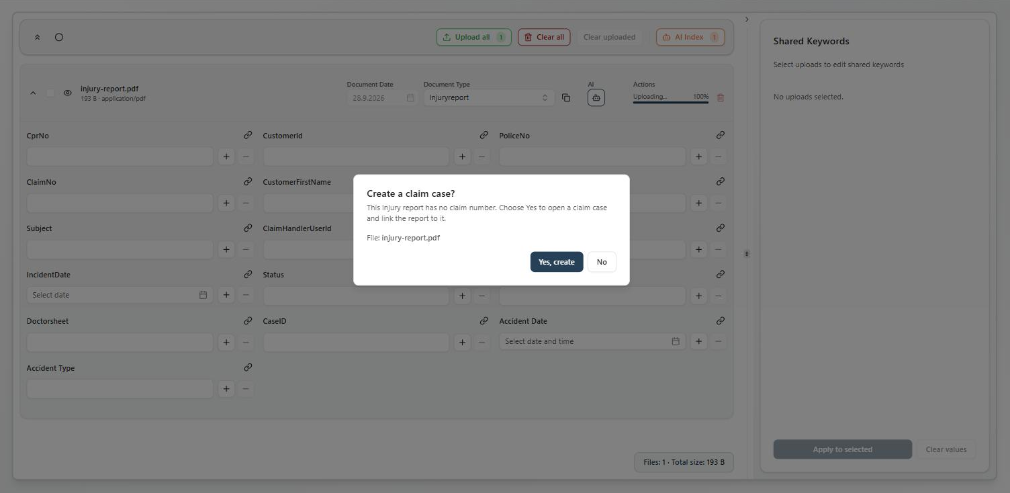Viewport: 1010px width, 493px height.
Task: Click the link icon for Doctorsheet
Action: pos(248,320)
